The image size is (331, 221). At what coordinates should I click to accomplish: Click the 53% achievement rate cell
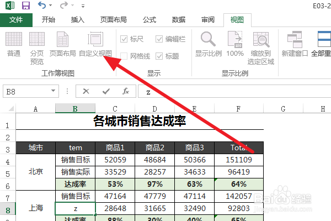[115, 184]
